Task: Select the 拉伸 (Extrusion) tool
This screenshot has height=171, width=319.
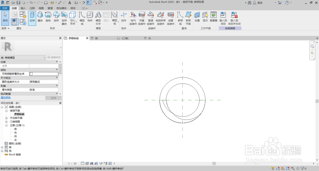Action: click(x=32, y=18)
